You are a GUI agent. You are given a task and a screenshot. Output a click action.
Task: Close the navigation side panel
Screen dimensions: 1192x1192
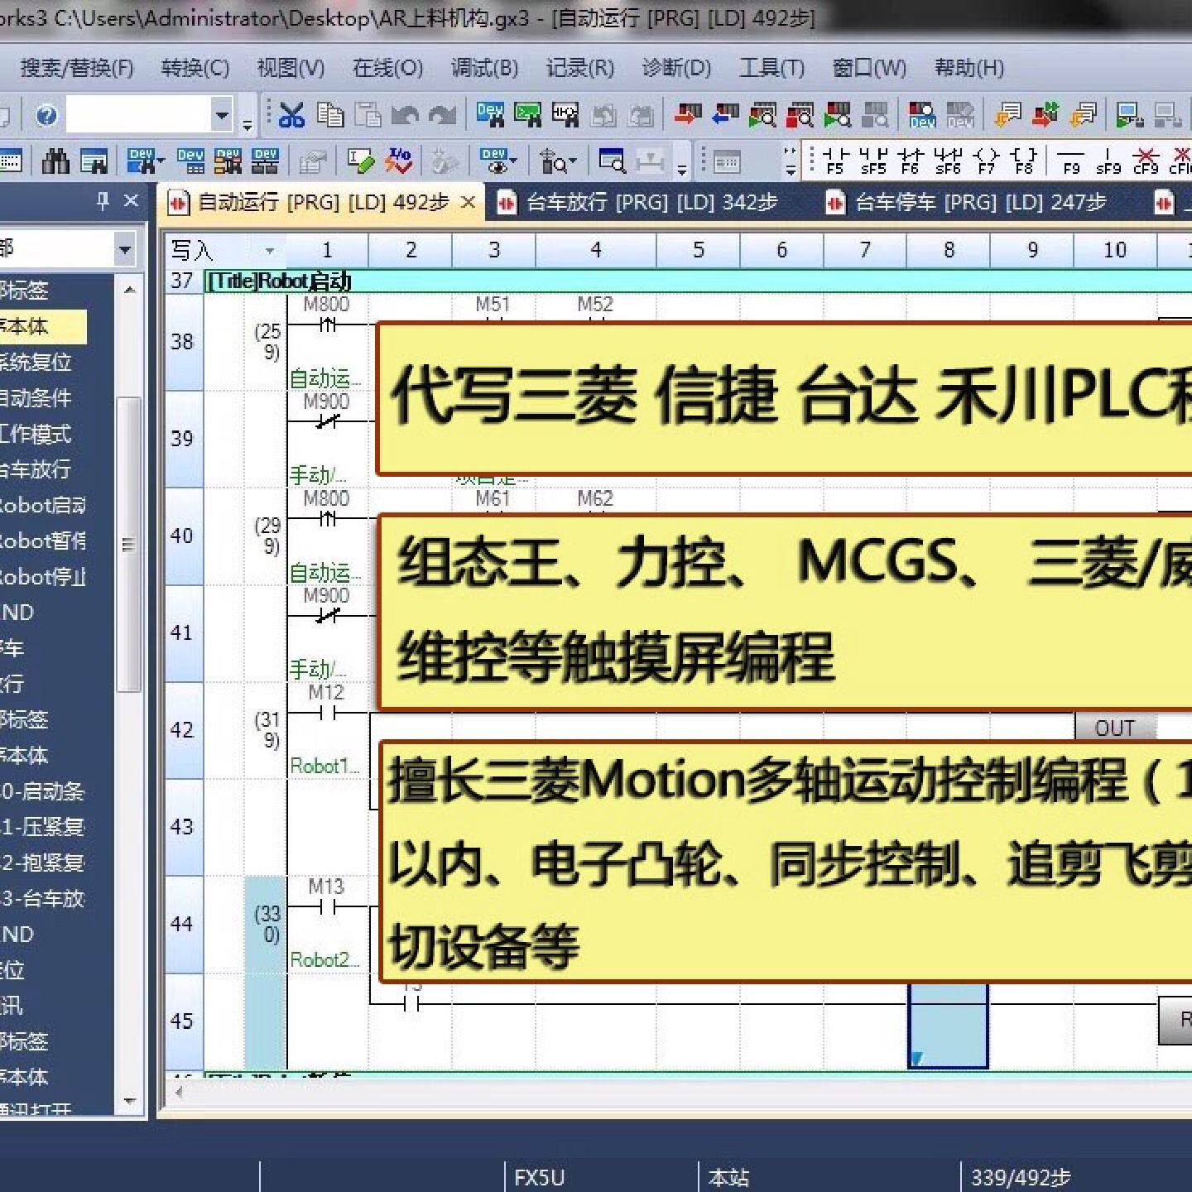[131, 200]
